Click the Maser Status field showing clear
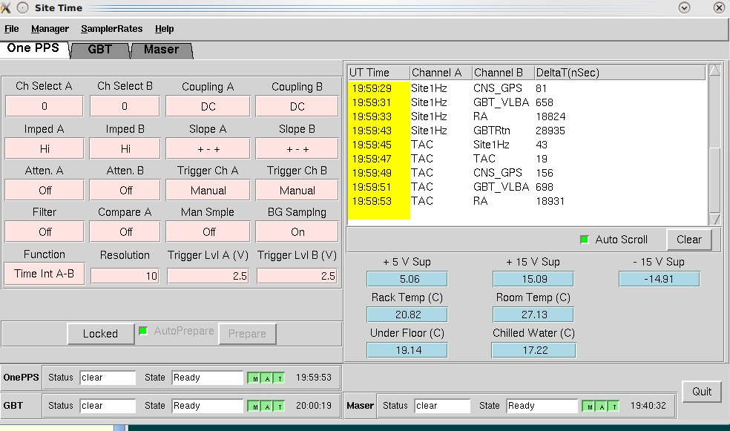This screenshot has height=431, width=730. [x=442, y=406]
